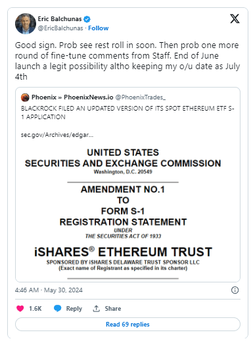Click the Share text label
251x343 pixels.
click(x=113, y=309)
